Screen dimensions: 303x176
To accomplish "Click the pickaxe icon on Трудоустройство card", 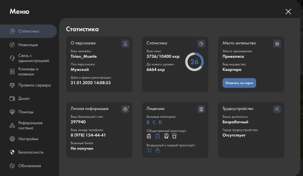I will point(277,109).
